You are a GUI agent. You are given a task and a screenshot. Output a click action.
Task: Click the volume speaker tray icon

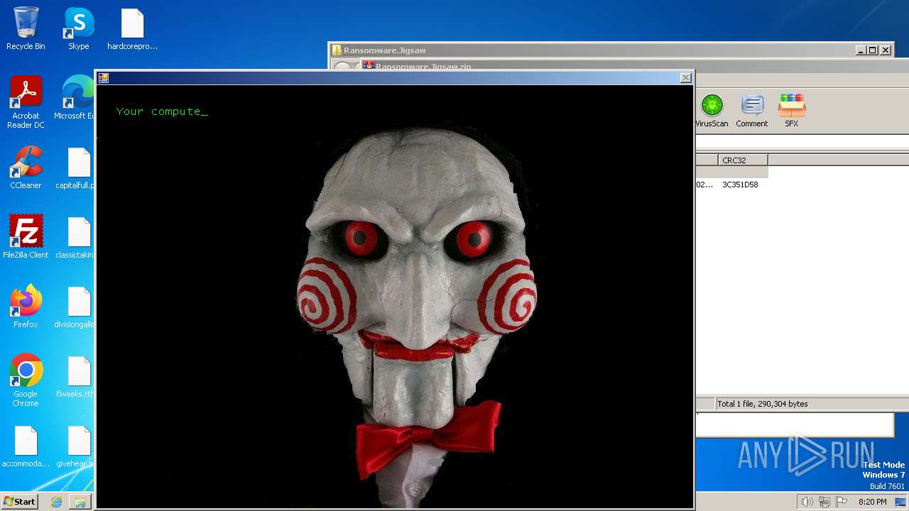point(807,502)
